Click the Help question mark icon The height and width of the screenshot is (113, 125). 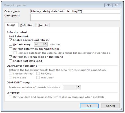click(x=108, y=5)
